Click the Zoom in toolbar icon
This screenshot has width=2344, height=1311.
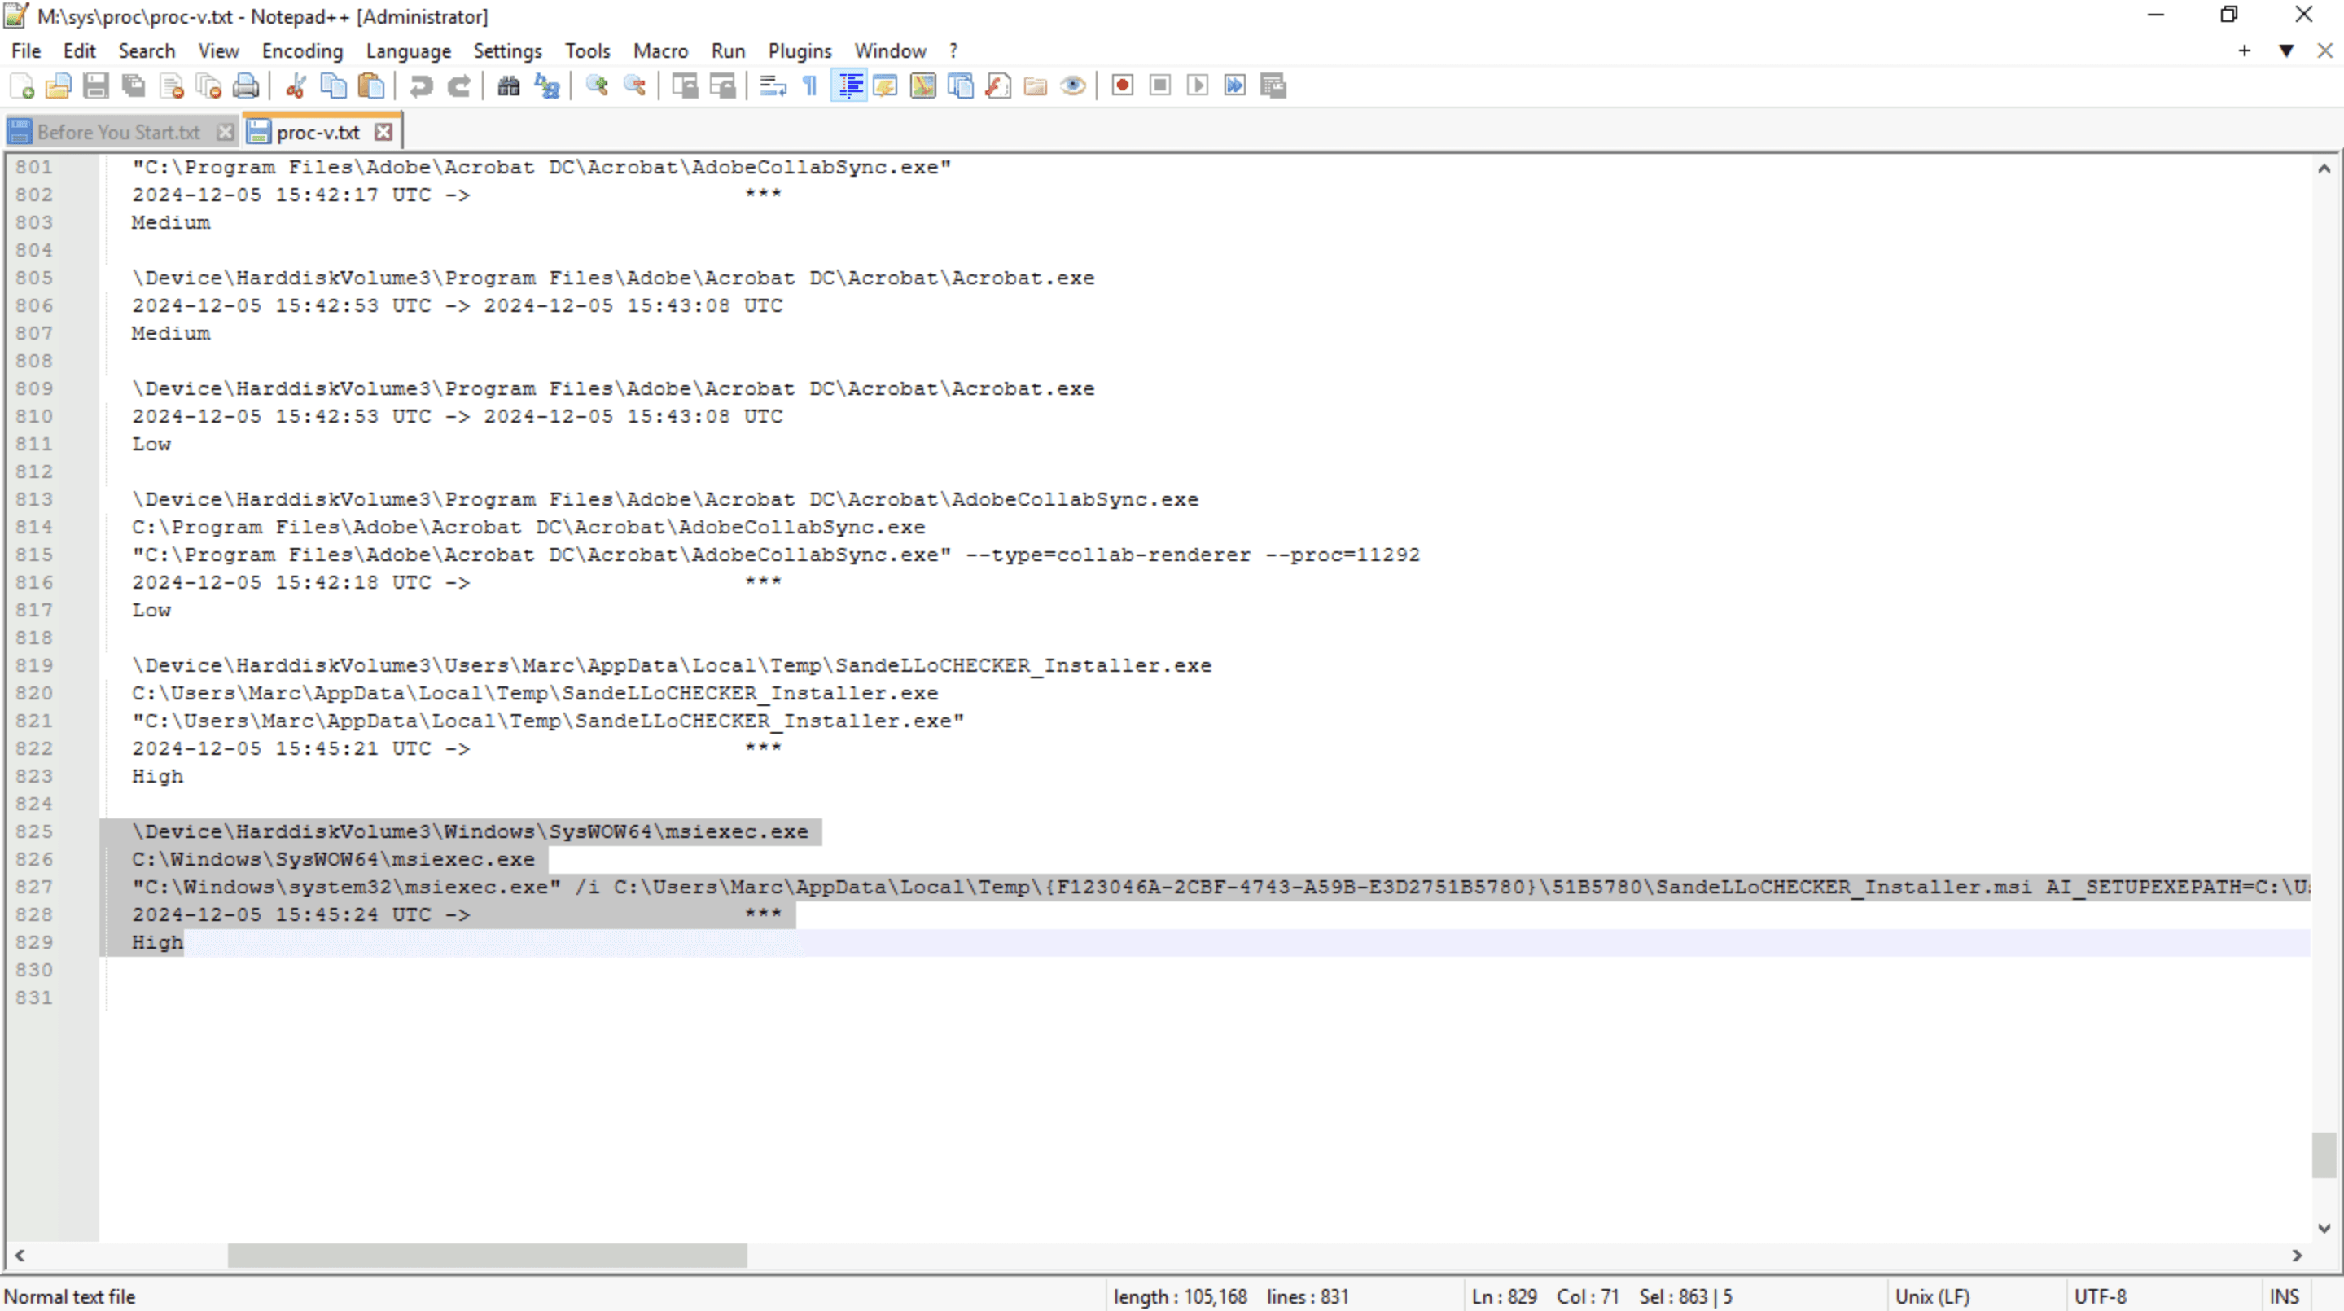pyautogui.click(x=597, y=85)
